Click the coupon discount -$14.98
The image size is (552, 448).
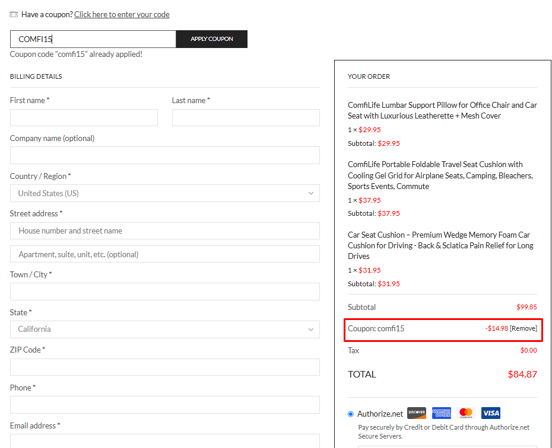click(497, 328)
